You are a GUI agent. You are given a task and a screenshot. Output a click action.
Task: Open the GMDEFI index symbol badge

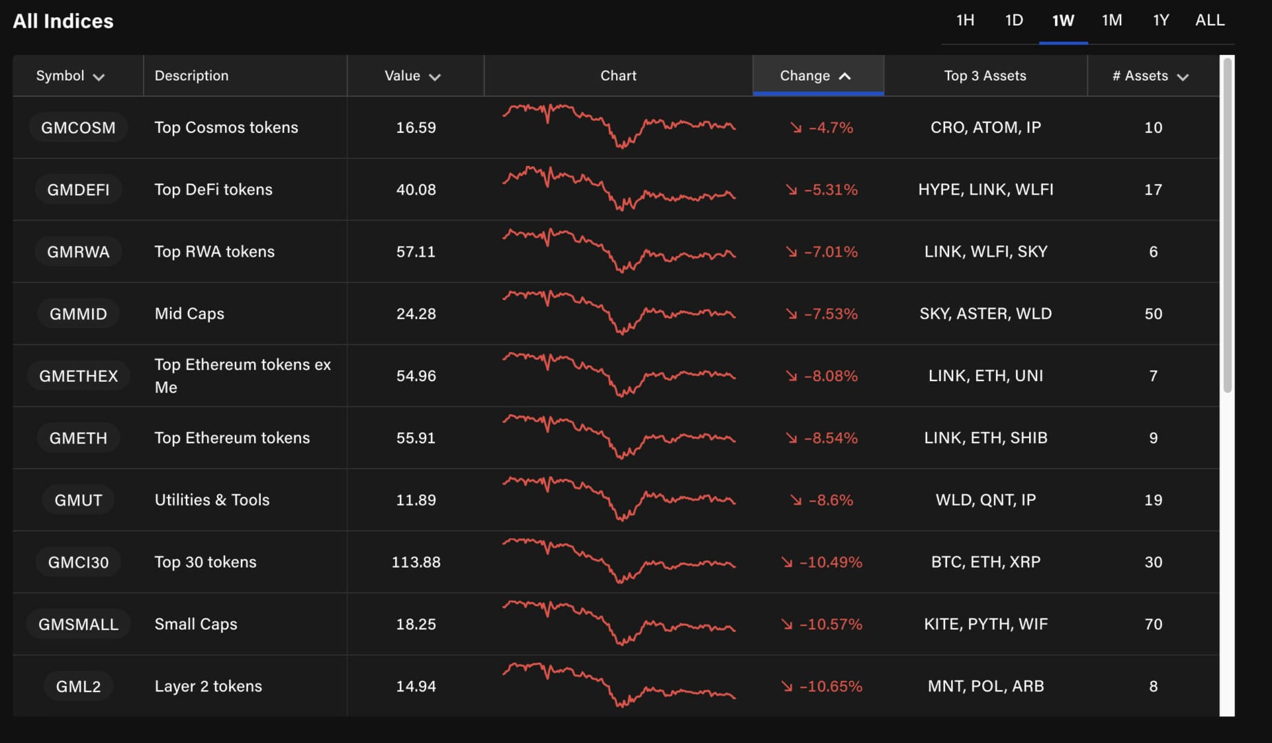click(78, 190)
